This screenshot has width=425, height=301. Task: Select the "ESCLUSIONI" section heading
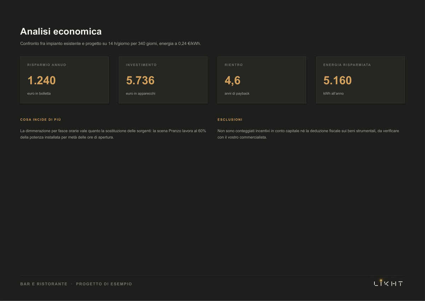(x=230, y=120)
